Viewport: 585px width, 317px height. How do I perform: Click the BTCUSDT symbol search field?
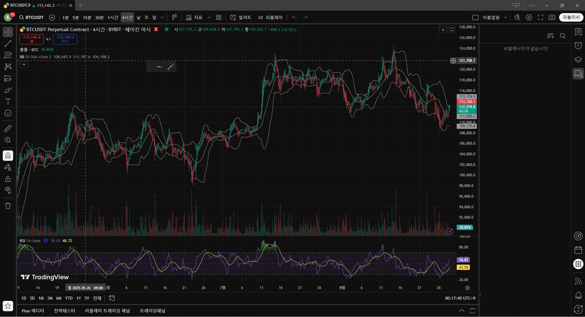(32, 17)
